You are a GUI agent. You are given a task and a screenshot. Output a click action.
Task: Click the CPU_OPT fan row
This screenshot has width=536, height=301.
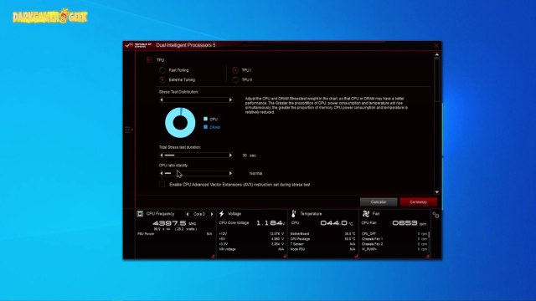[394, 234]
